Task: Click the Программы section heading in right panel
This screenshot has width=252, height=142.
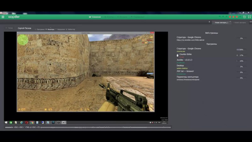Action: coord(211,44)
